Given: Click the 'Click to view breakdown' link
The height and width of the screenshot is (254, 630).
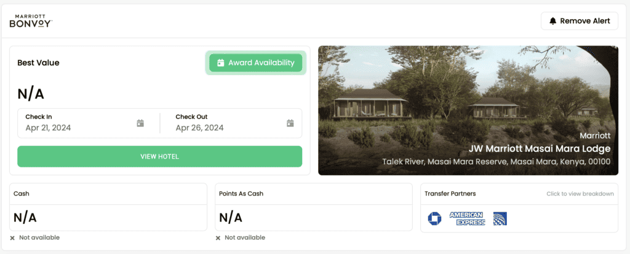Looking at the screenshot, I should click(580, 194).
